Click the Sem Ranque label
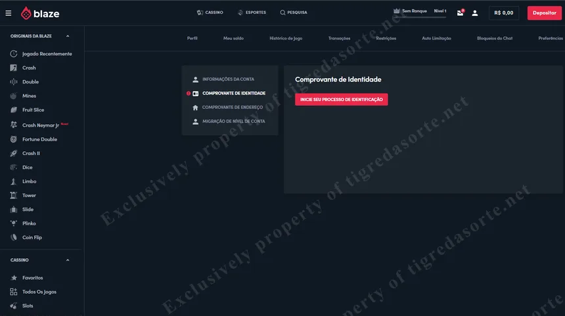This screenshot has width=565, height=316. [415, 11]
